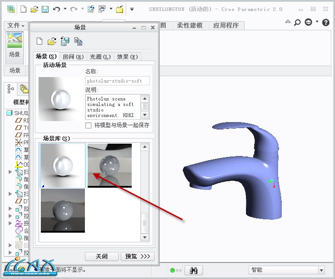Click the 关闭 button
Viewport: 335px width, 279px height.
102,257
